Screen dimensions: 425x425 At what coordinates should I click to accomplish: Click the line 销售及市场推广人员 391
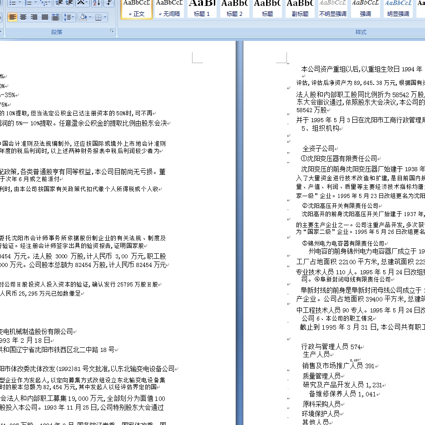pyautogui.click(x=338, y=366)
